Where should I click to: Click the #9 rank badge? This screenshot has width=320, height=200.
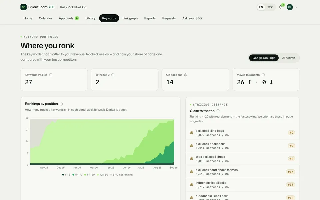(291, 133)
